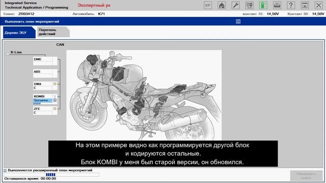Select the ZFE control unit box
326x183 pixels.
tap(45, 111)
